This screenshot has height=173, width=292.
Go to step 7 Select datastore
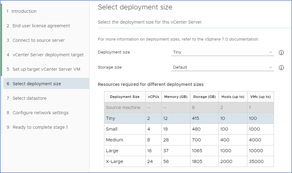pyautogui.click(x=27, y=98)
